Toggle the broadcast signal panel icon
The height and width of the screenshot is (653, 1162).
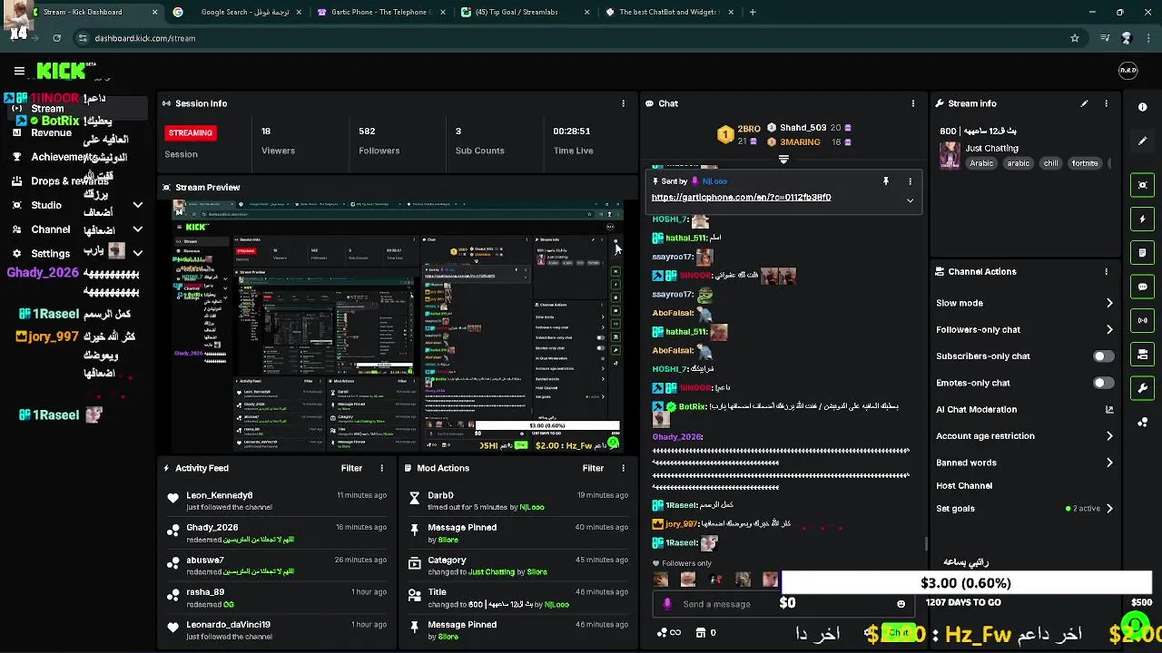[1143, 320]
